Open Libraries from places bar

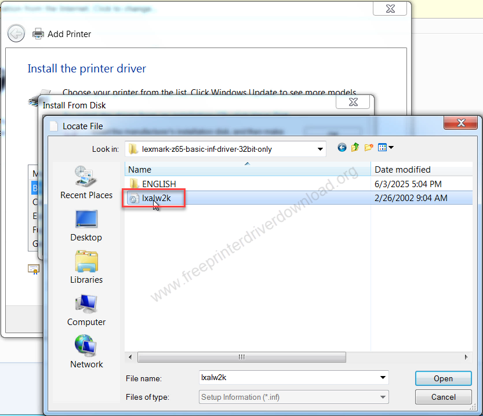[86, 267]
